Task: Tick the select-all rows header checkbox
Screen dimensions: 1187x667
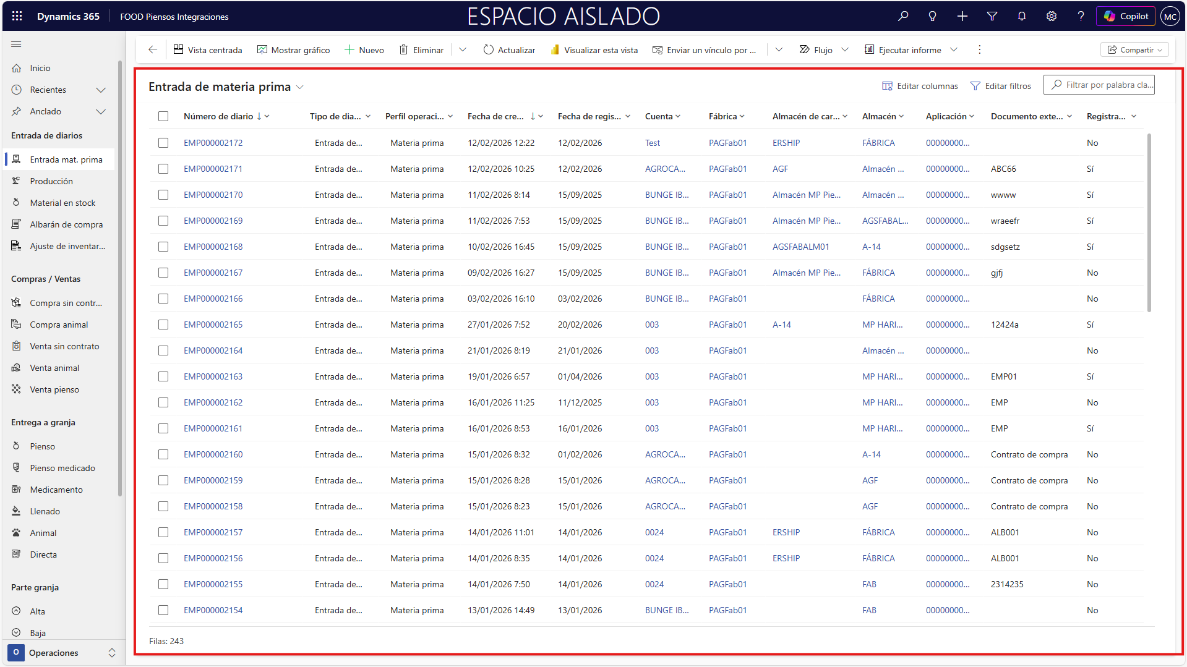Action: pyautogui.click(x=163, y=116)
